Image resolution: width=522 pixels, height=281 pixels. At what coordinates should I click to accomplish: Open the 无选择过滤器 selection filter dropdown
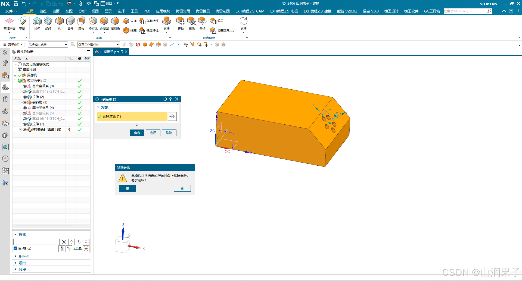pos(48,45)
